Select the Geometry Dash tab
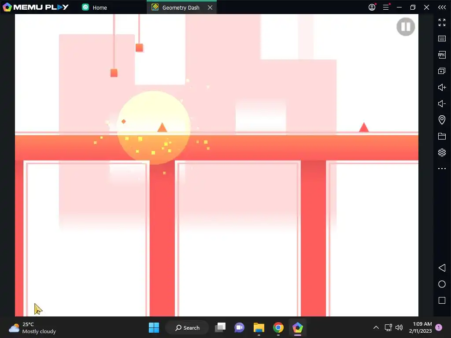This screenshot has height=338, width=451. [x=181, y=7]
